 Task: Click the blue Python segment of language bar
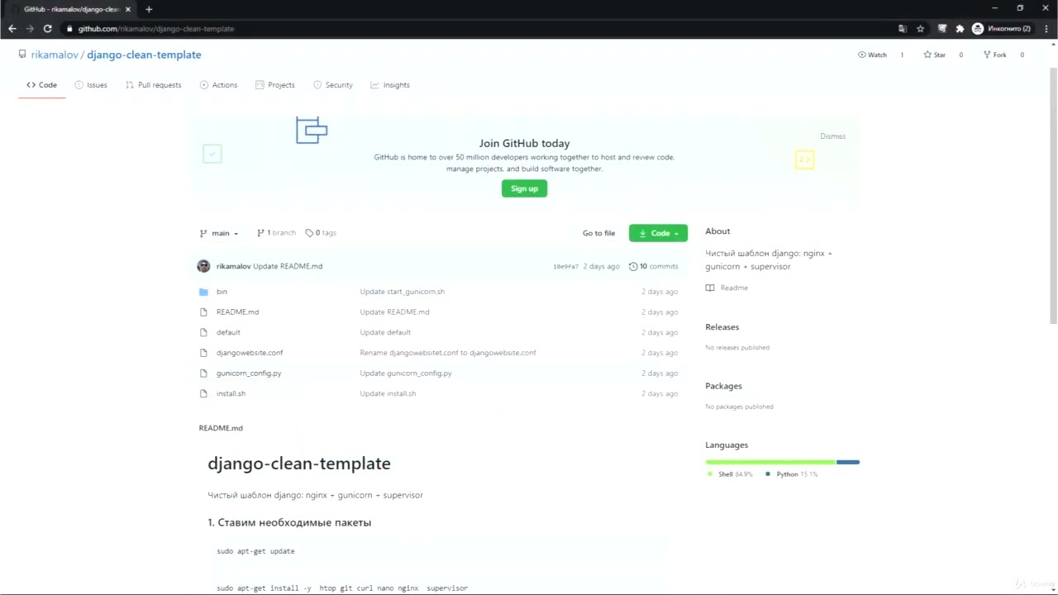848,462
